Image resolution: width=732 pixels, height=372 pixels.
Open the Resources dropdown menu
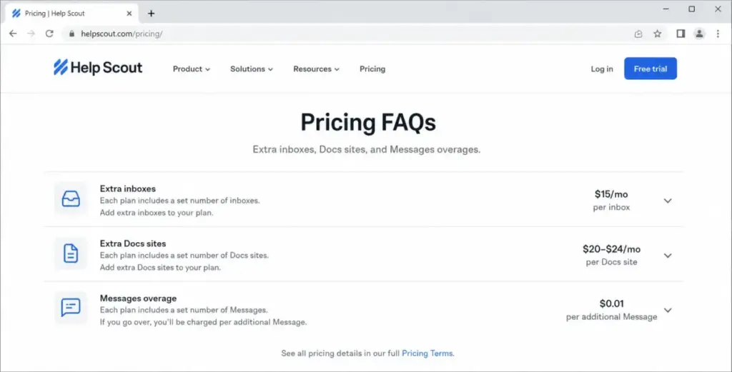316,69
